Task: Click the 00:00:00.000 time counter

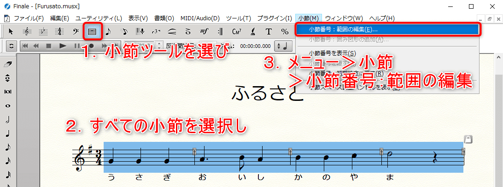Action: [x=255, y=46]
